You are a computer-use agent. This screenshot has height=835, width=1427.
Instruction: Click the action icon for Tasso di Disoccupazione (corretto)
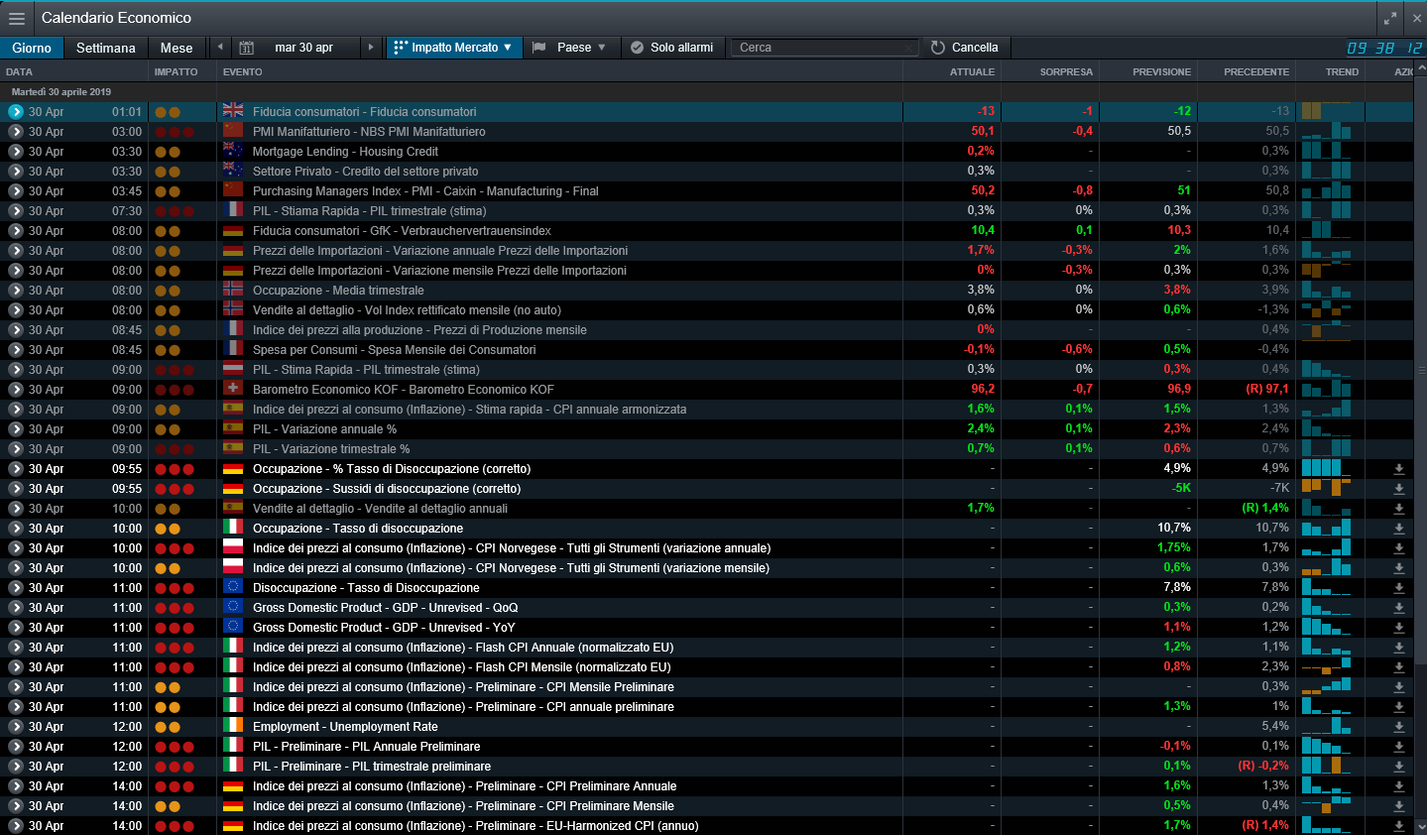click(x=1399, y=469)
